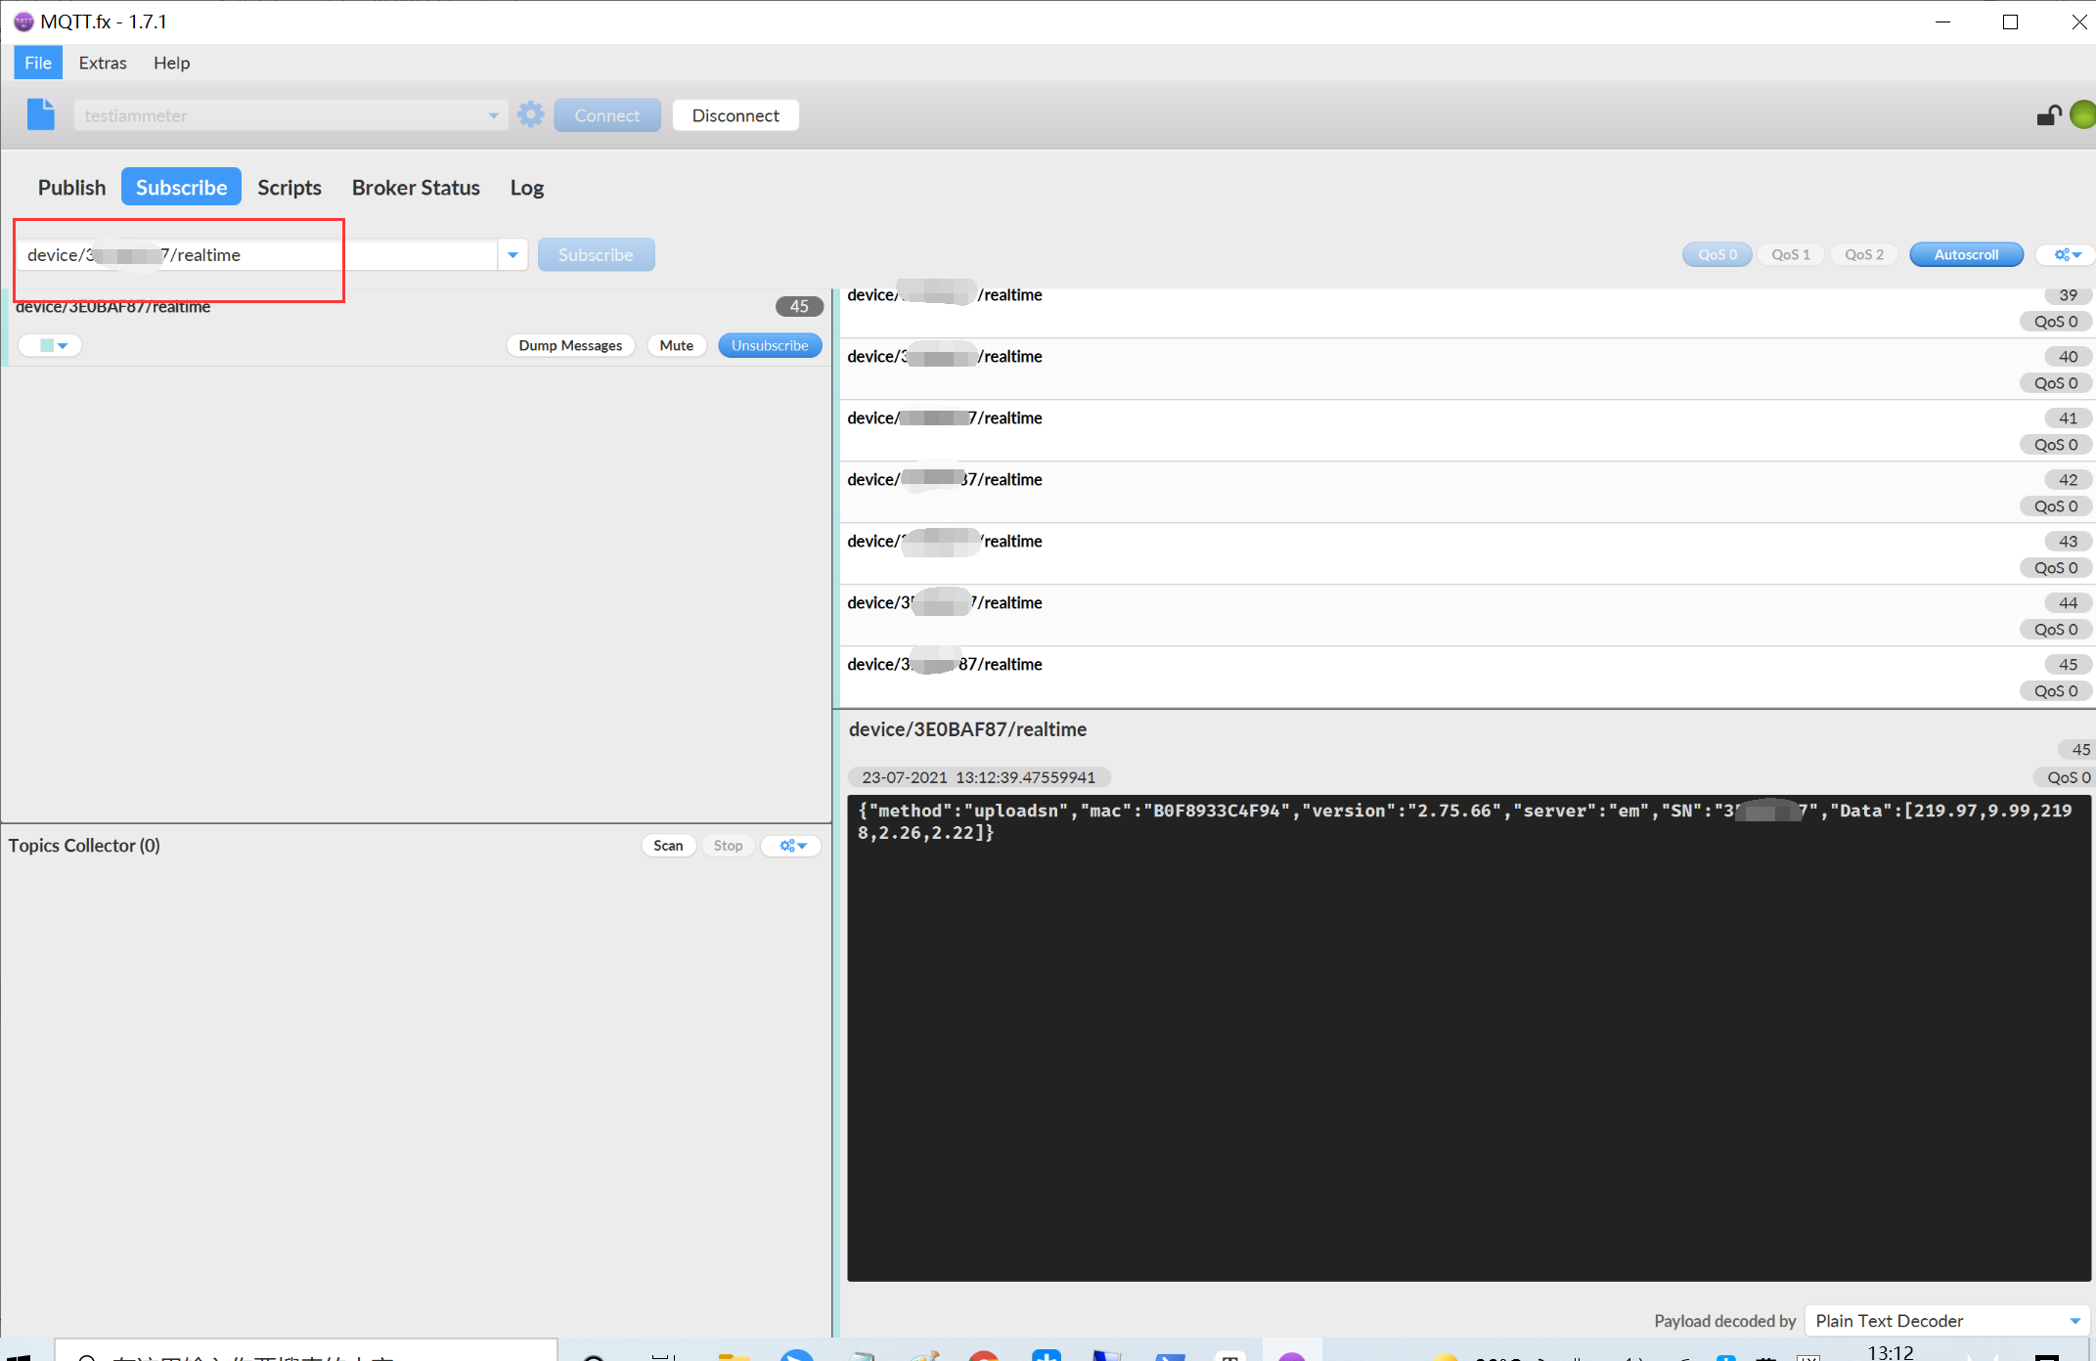This screenshot has width=2096, height=1361.
Task: Toggle the Autoscroll button
Action: pos(1966,254)
